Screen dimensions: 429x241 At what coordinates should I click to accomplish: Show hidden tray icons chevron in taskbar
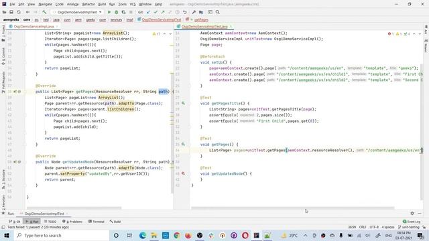pos(306,235)
